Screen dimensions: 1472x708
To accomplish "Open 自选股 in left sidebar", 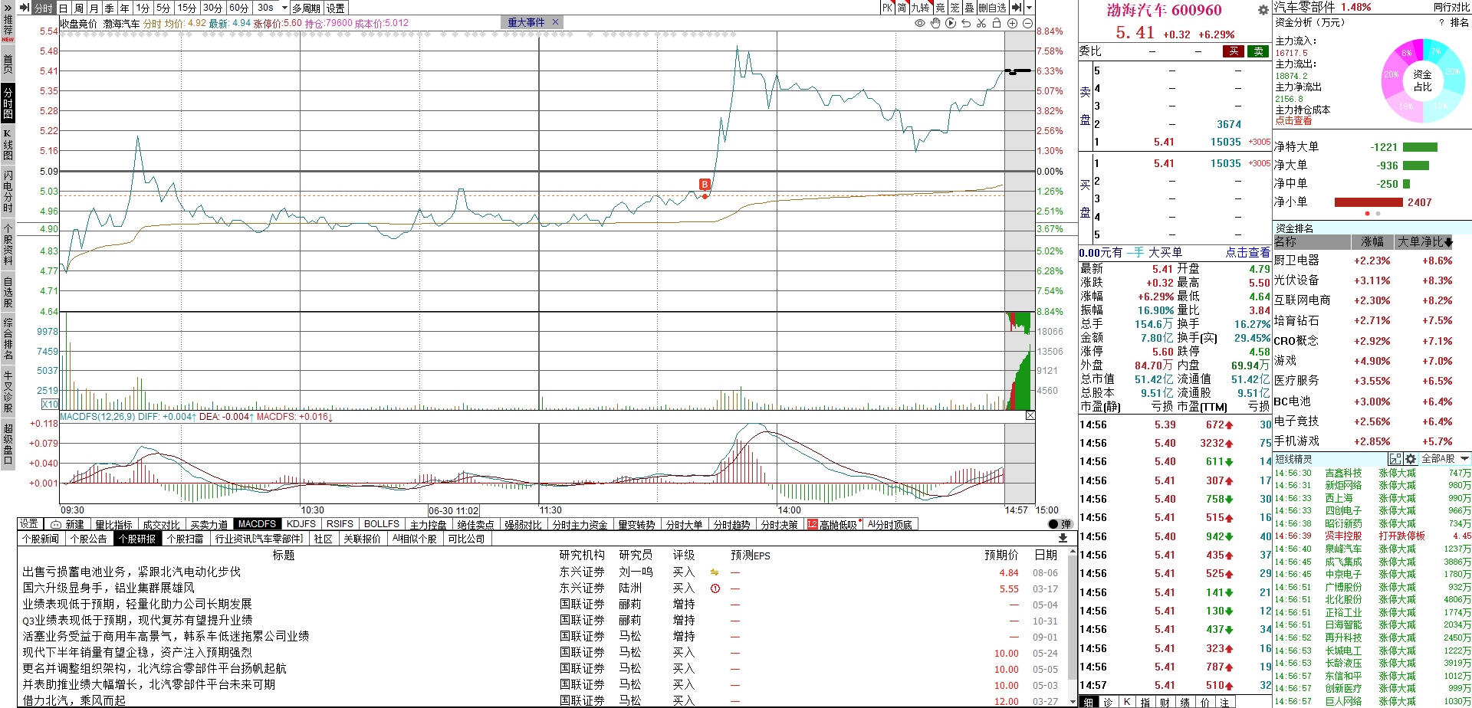I will 8,293.
